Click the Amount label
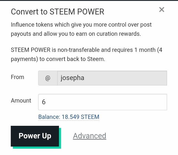This screenshot has width=178, height=155. (21, 101)
